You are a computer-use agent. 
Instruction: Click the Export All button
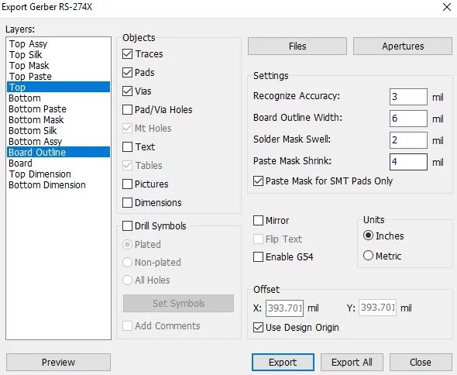tap(352, 362)
